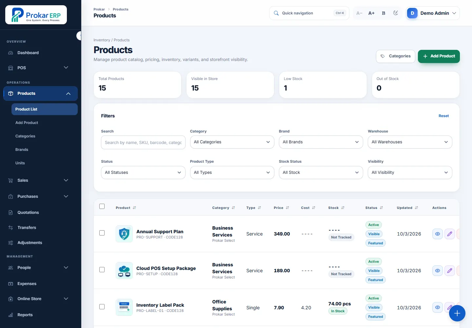Screen dimensions: 472x328
Task: Open the Demo Admin user menu
Action: click(x=433, y=13)
